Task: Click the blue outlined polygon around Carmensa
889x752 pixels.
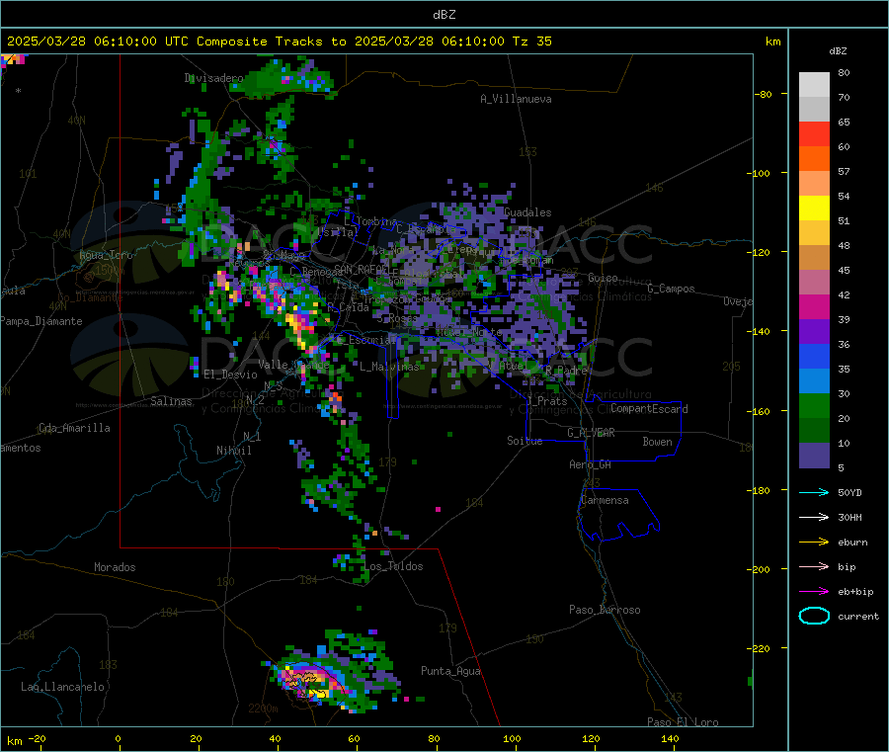Action: pyautogui.click(x=618, y=515)
